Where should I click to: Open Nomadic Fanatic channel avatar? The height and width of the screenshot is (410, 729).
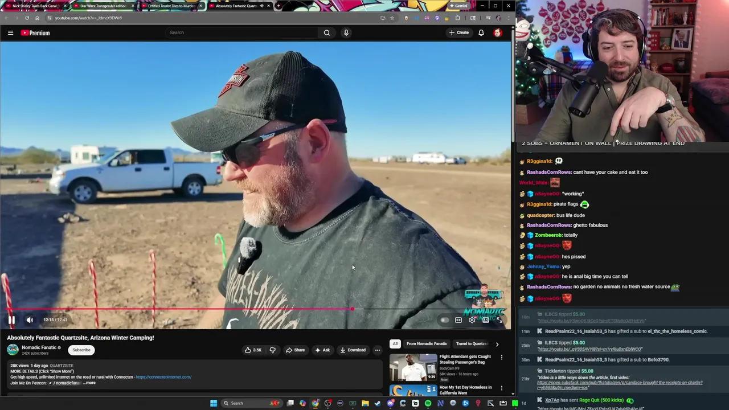coord(13,350)
